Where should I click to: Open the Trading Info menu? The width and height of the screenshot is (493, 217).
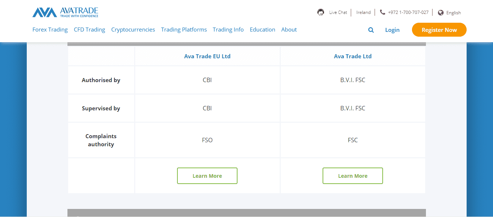pos(228,30)
